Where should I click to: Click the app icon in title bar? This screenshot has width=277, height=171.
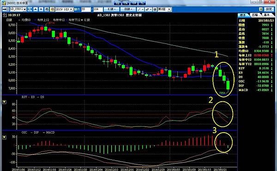click(4, 3)
